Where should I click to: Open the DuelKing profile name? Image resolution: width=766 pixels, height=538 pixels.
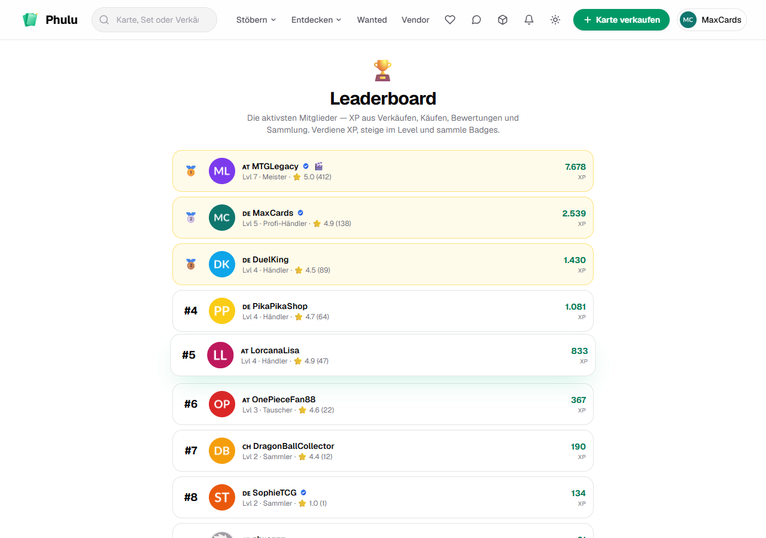[270, 259]
